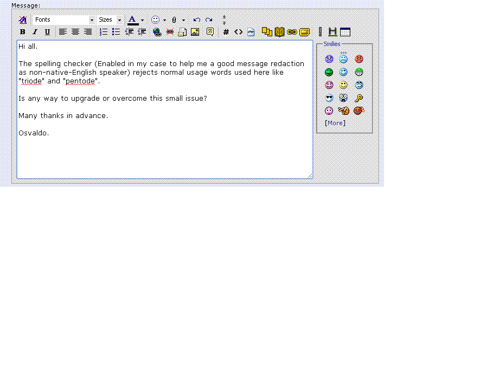Click the "Osvaldo." signature line

tap(34, 133)
